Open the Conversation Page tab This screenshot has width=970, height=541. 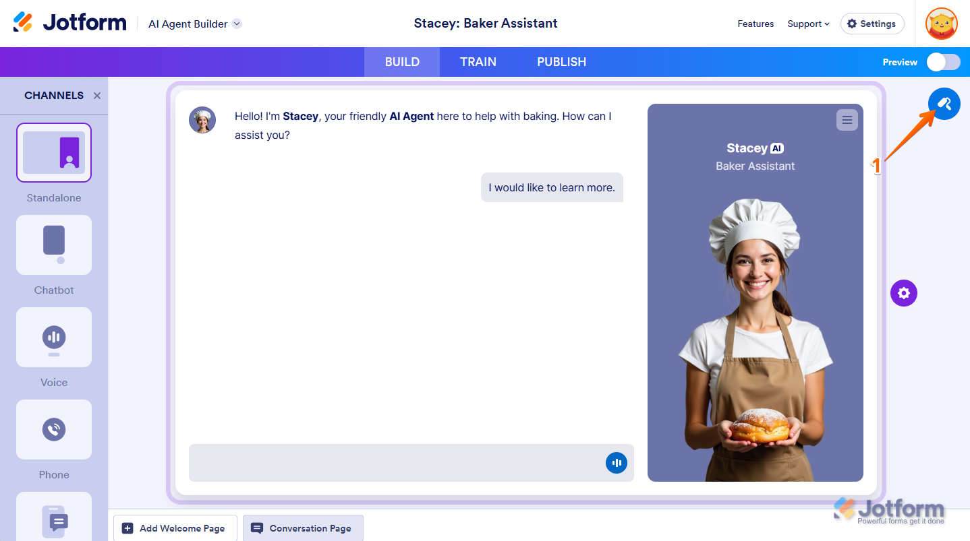coord(303,528)
